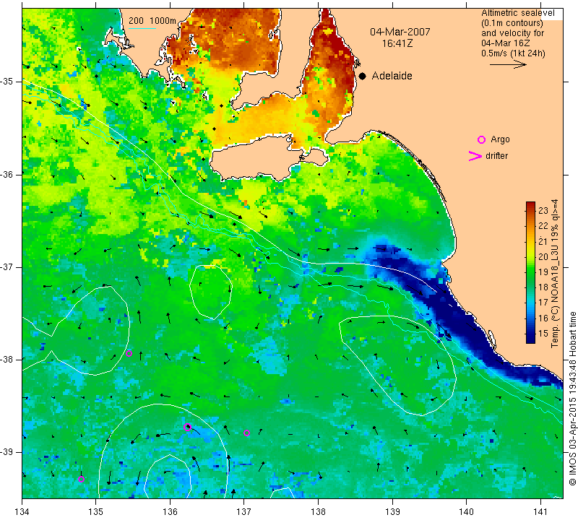Click the 139 longitude axis label
Screen dimensions: 578x520
tap(392, 512)
